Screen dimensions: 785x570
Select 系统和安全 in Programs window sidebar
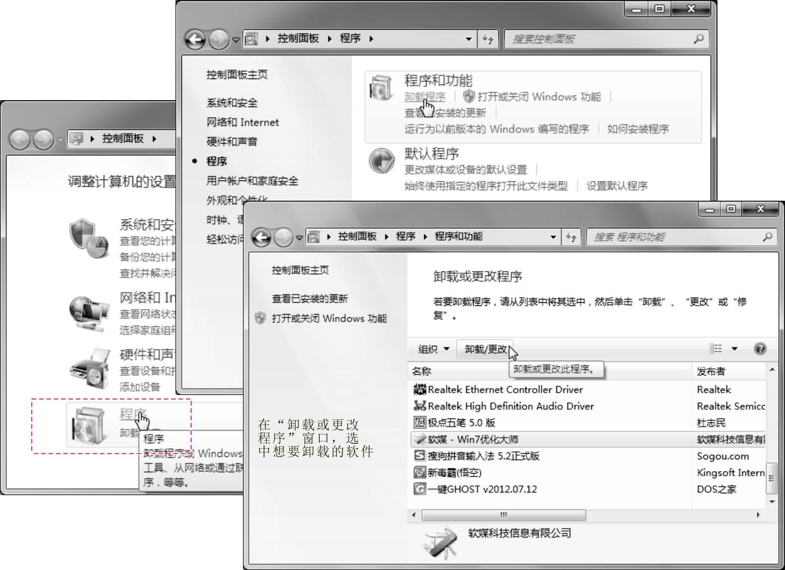[x=232, y=103]
